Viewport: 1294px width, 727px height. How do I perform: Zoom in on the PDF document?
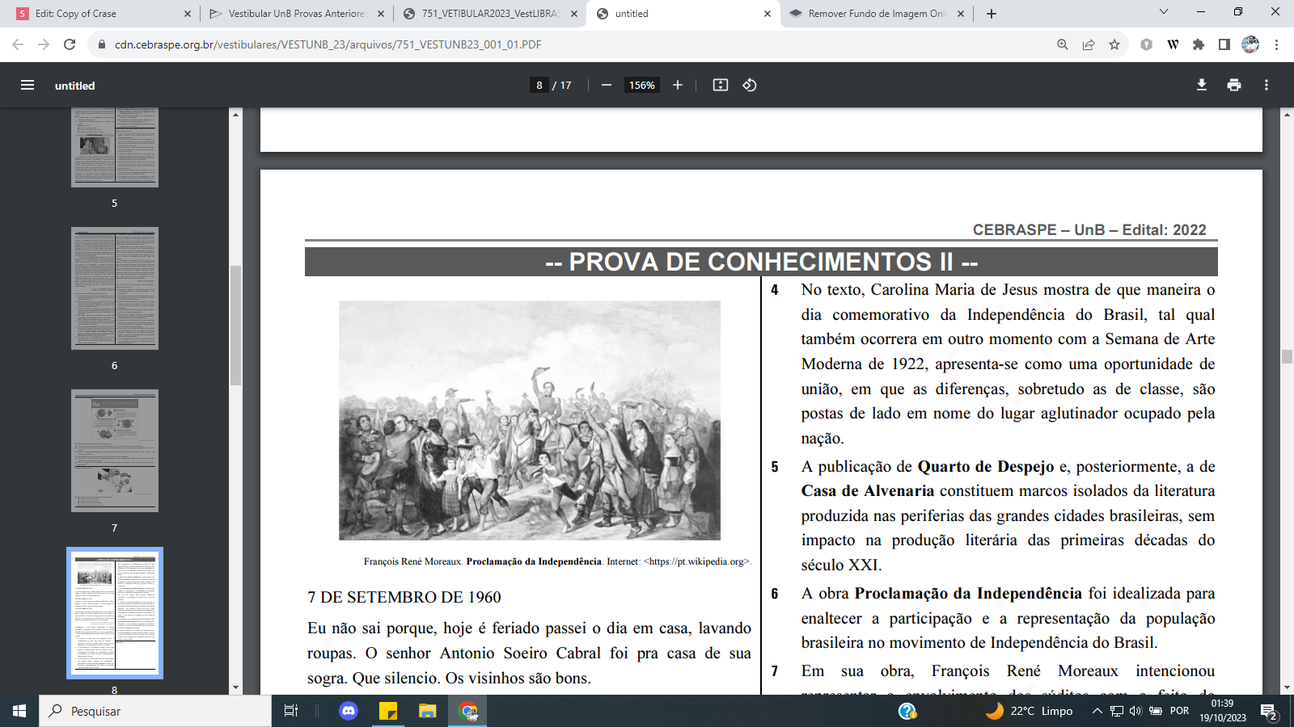(678, 85)
